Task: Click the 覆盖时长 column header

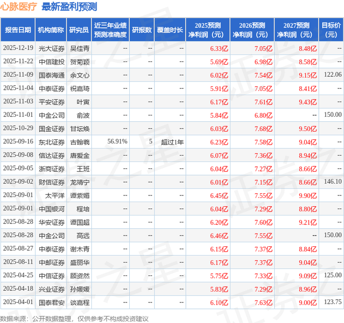Action: (x=170, y=30)
